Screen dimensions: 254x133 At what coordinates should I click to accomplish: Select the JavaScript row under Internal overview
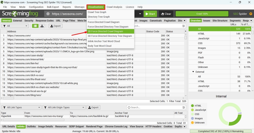[220, 39]
